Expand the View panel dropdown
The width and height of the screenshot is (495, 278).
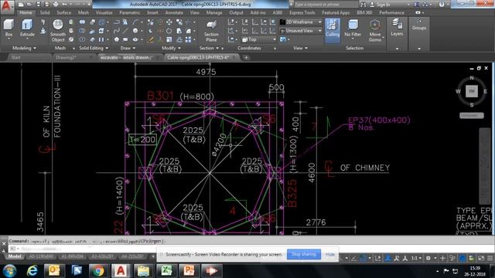300,48
